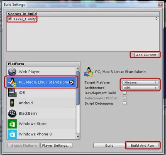Close the Build Settings window
The height and width of the screenshot is (155, 166).
coord(160,5)
